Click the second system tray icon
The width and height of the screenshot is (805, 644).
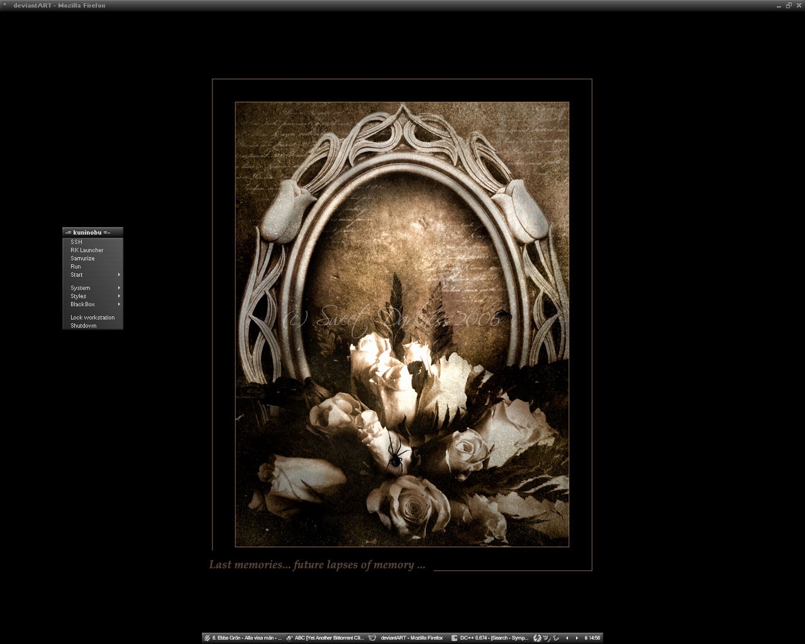(547, 638)
